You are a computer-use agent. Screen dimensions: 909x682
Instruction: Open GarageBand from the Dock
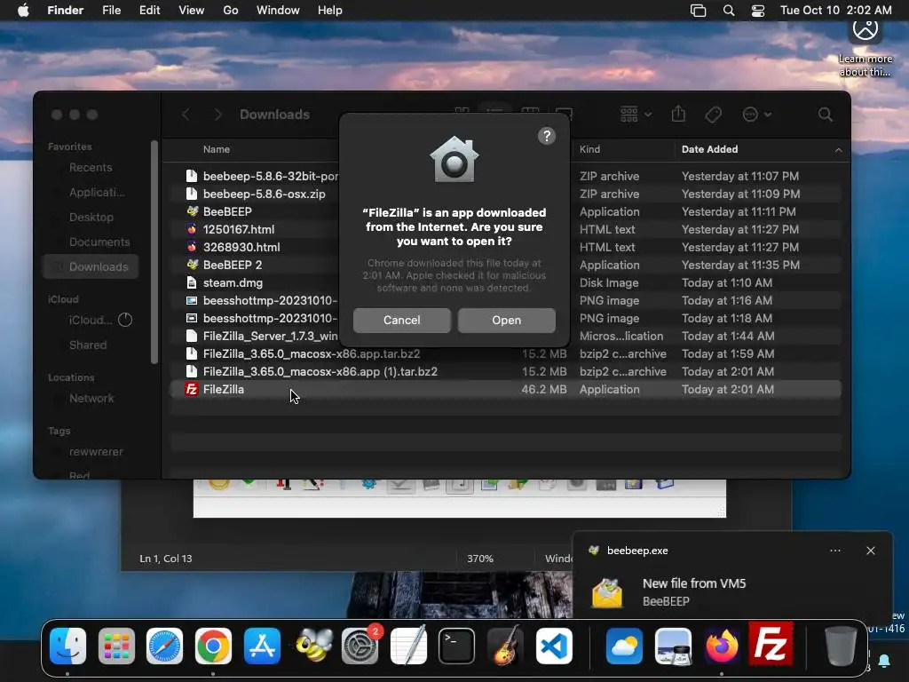point(505,646)
